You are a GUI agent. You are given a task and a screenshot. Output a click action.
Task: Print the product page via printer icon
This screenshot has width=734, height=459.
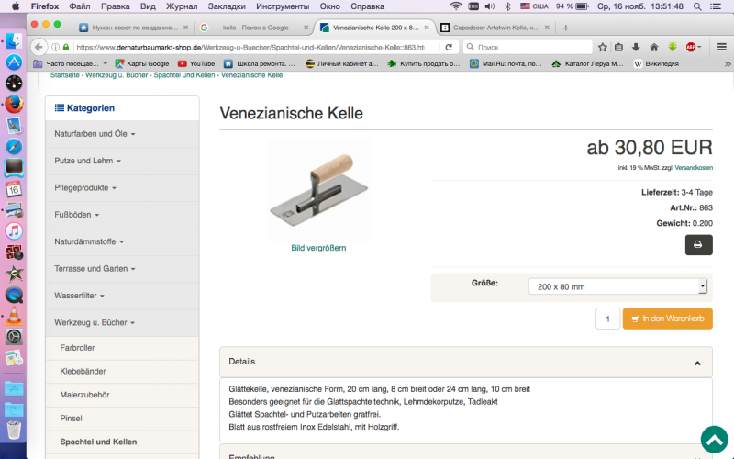[698, 244]
